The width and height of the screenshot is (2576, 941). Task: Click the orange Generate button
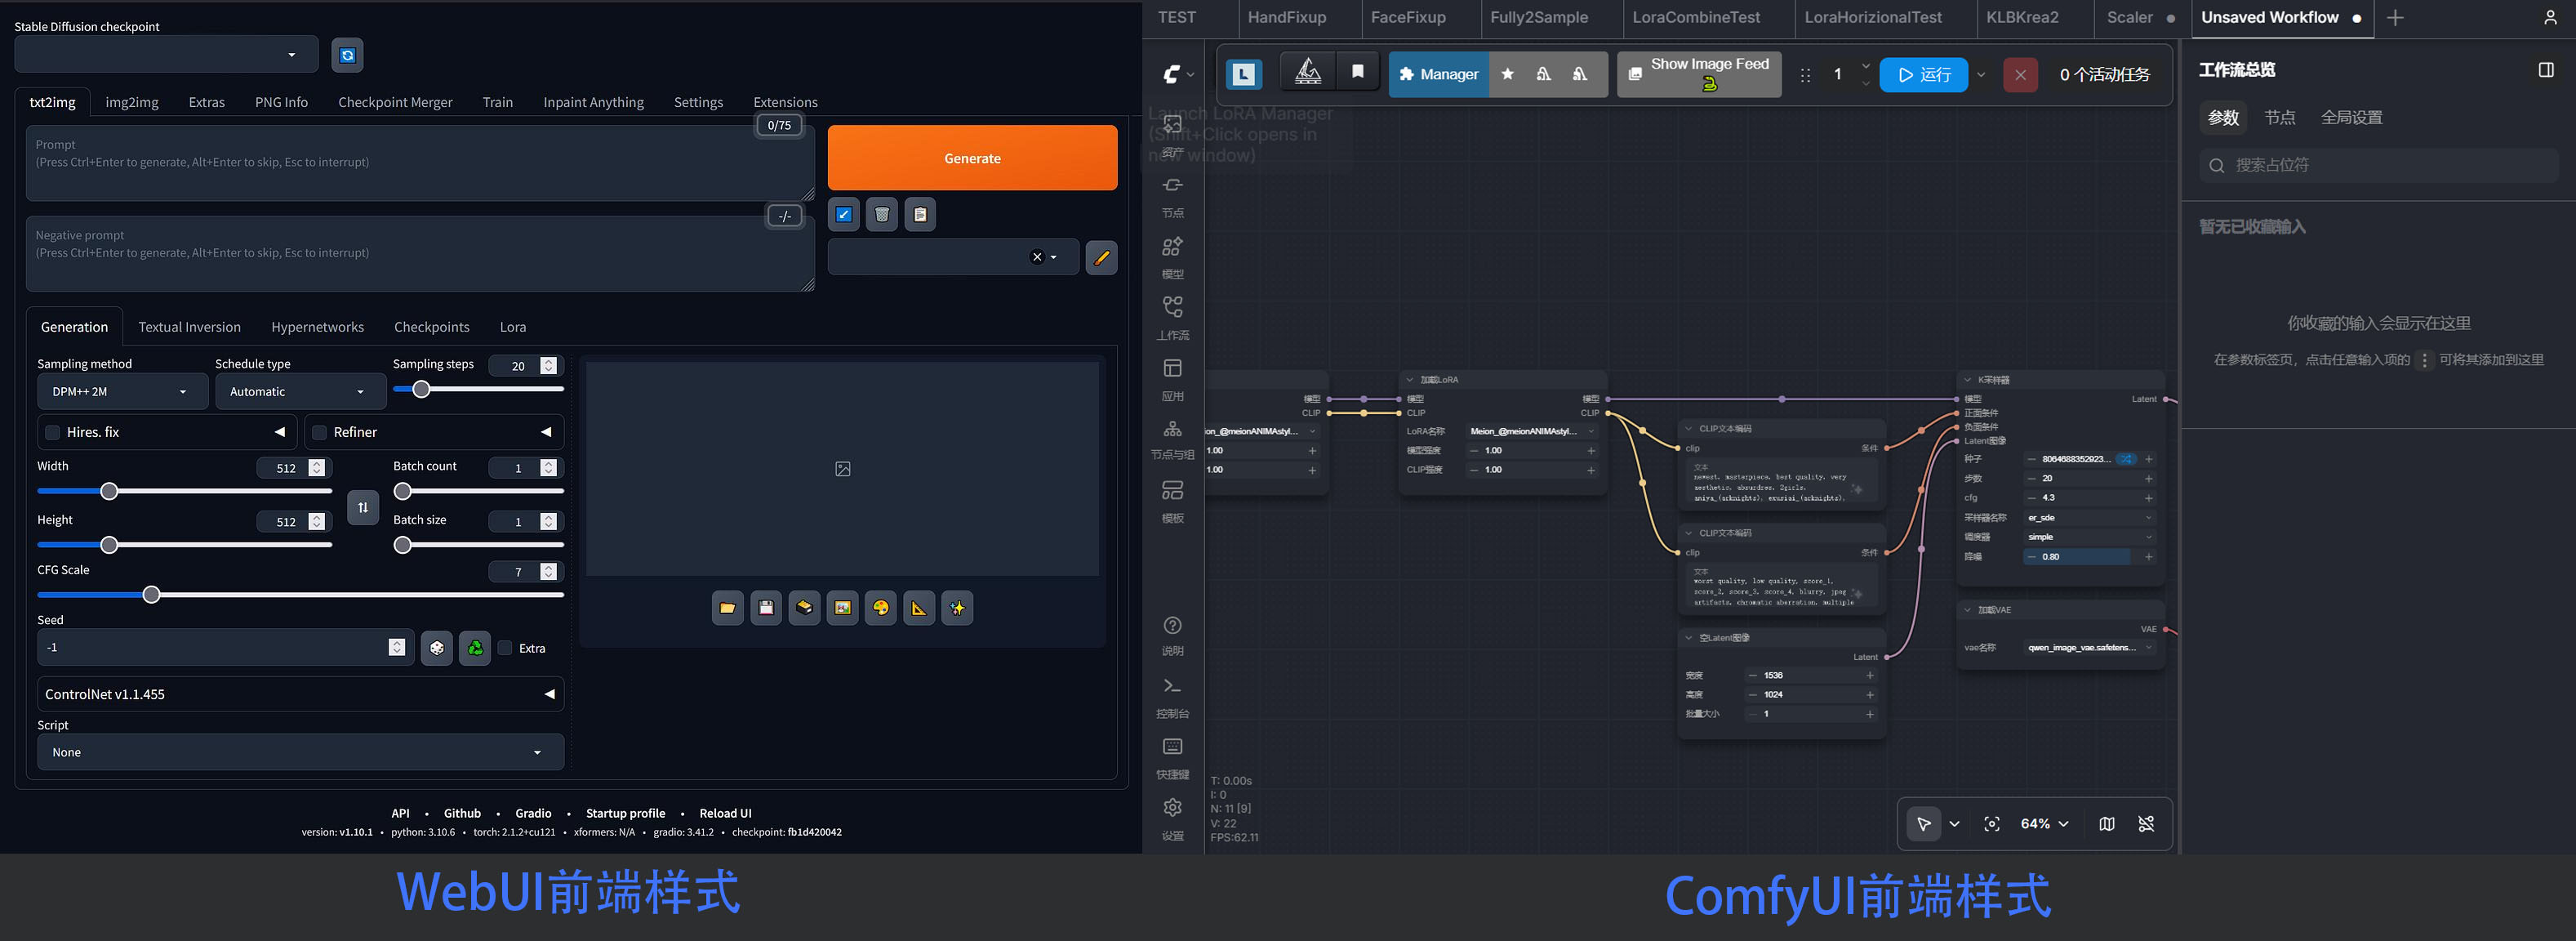click(972, 158)
